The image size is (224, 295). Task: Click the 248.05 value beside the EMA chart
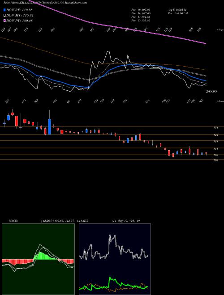(x=211, y=91)
